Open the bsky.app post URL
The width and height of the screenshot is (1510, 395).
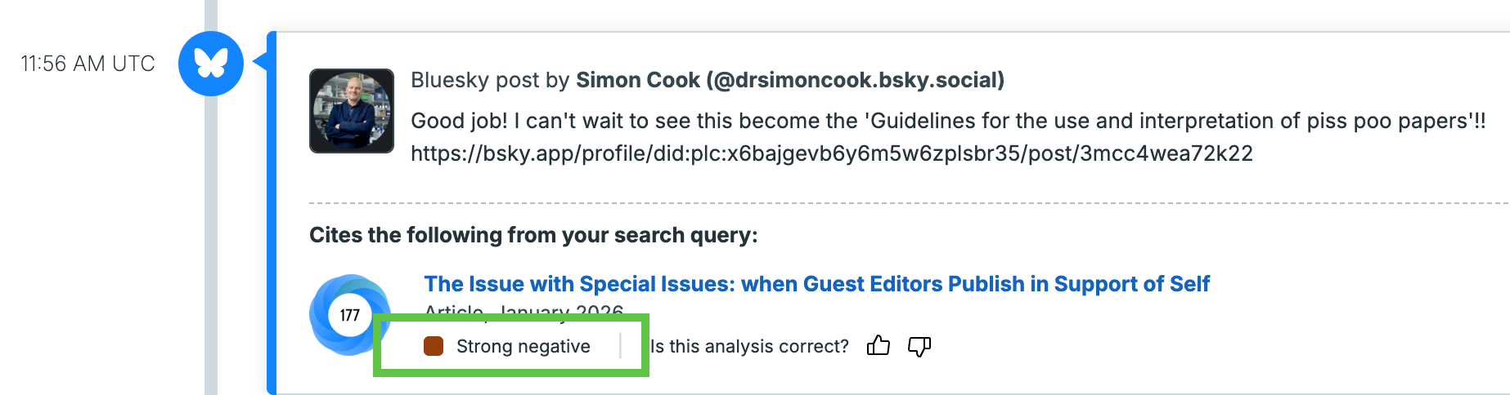[x=831, y=153]
